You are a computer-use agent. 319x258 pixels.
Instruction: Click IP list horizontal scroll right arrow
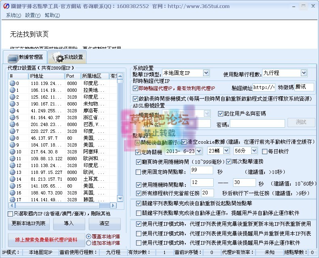point(113,205)
